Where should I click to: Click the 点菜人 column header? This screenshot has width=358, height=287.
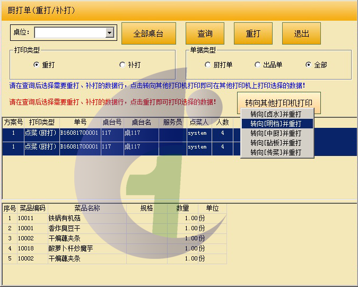click(x=199, y=123)
